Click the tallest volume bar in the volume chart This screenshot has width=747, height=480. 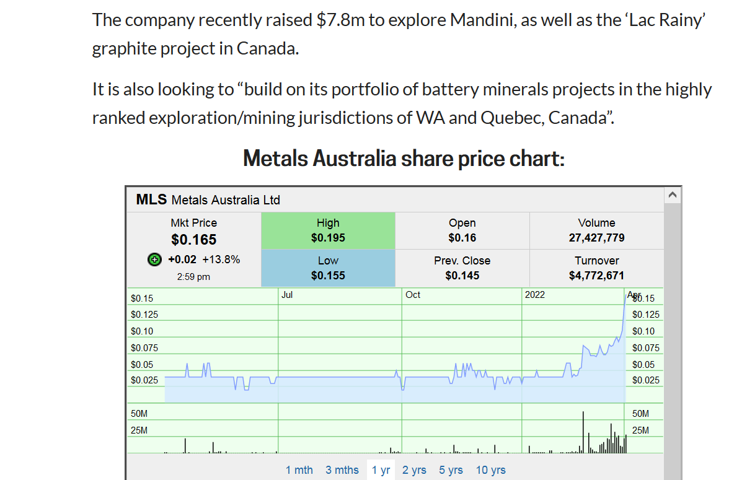pyautogui.click(x=583, y=432)
